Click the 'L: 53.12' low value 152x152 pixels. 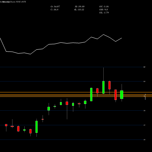click(x=79, y=10)
